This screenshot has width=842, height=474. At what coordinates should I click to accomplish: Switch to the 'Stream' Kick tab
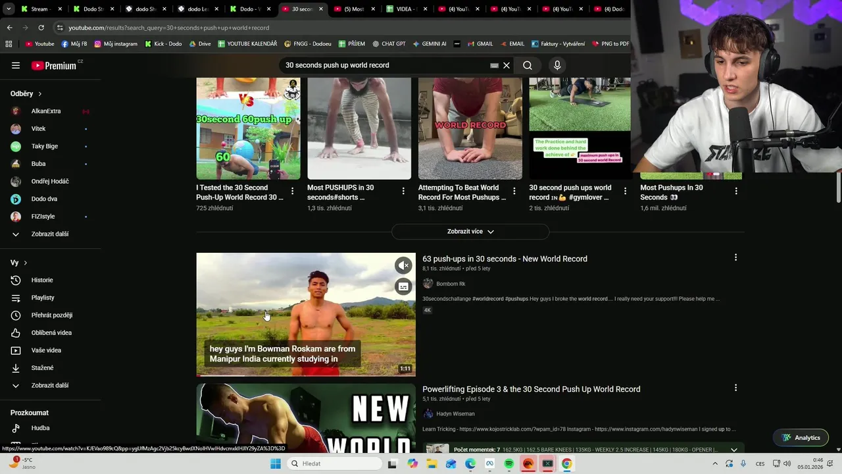(x=41, y=9)
